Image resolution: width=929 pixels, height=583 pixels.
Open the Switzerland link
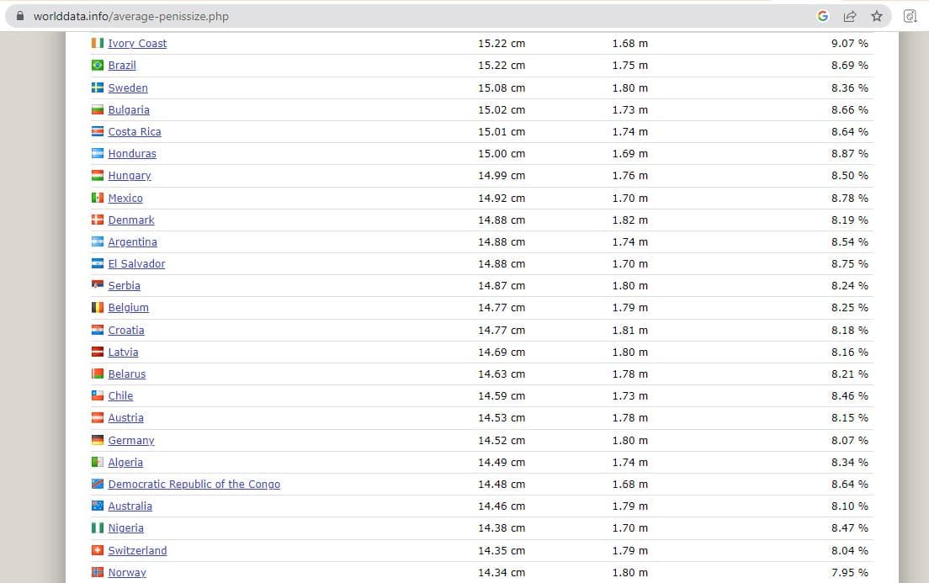tap(137, 550)
